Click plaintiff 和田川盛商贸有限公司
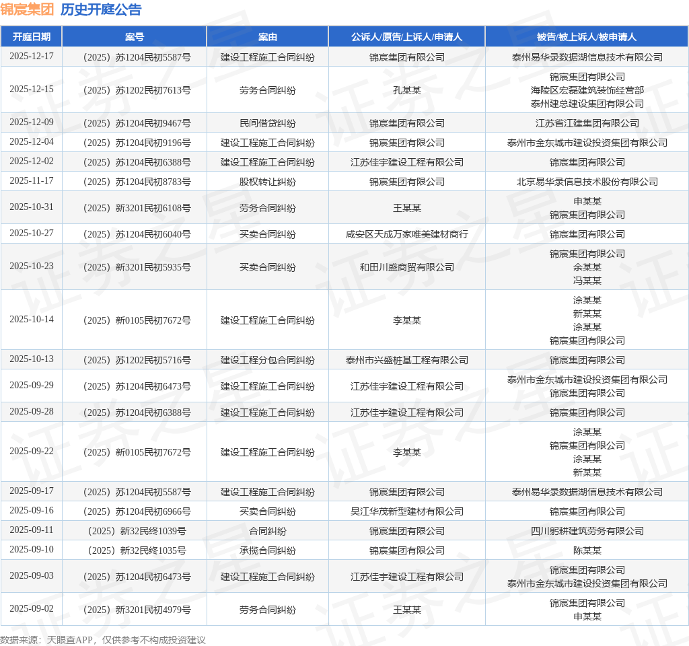 click(x=407, y=267)
